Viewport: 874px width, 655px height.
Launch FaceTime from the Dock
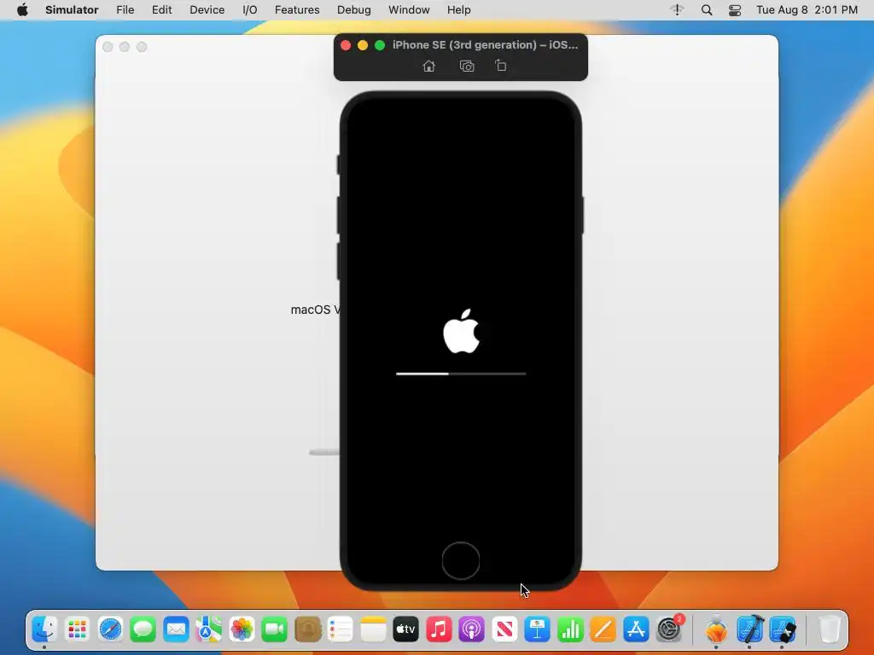274,629
